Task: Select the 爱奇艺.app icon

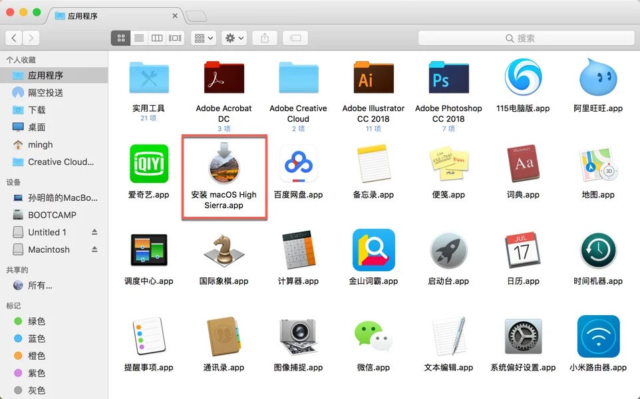Action: pos(148,164)
